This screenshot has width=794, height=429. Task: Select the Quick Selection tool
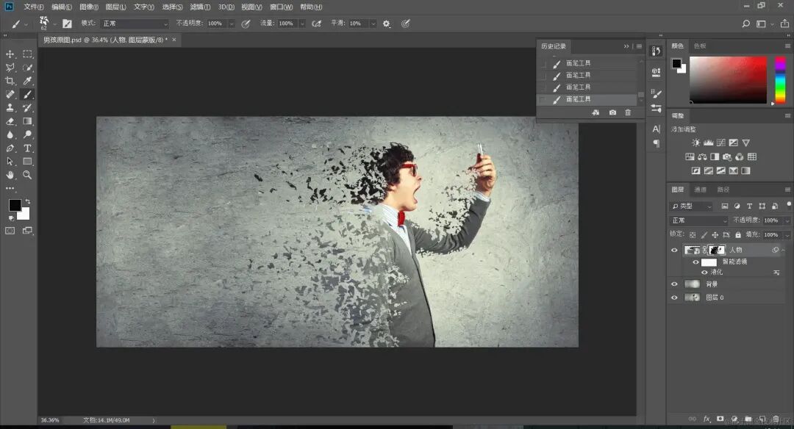point(27,68)
